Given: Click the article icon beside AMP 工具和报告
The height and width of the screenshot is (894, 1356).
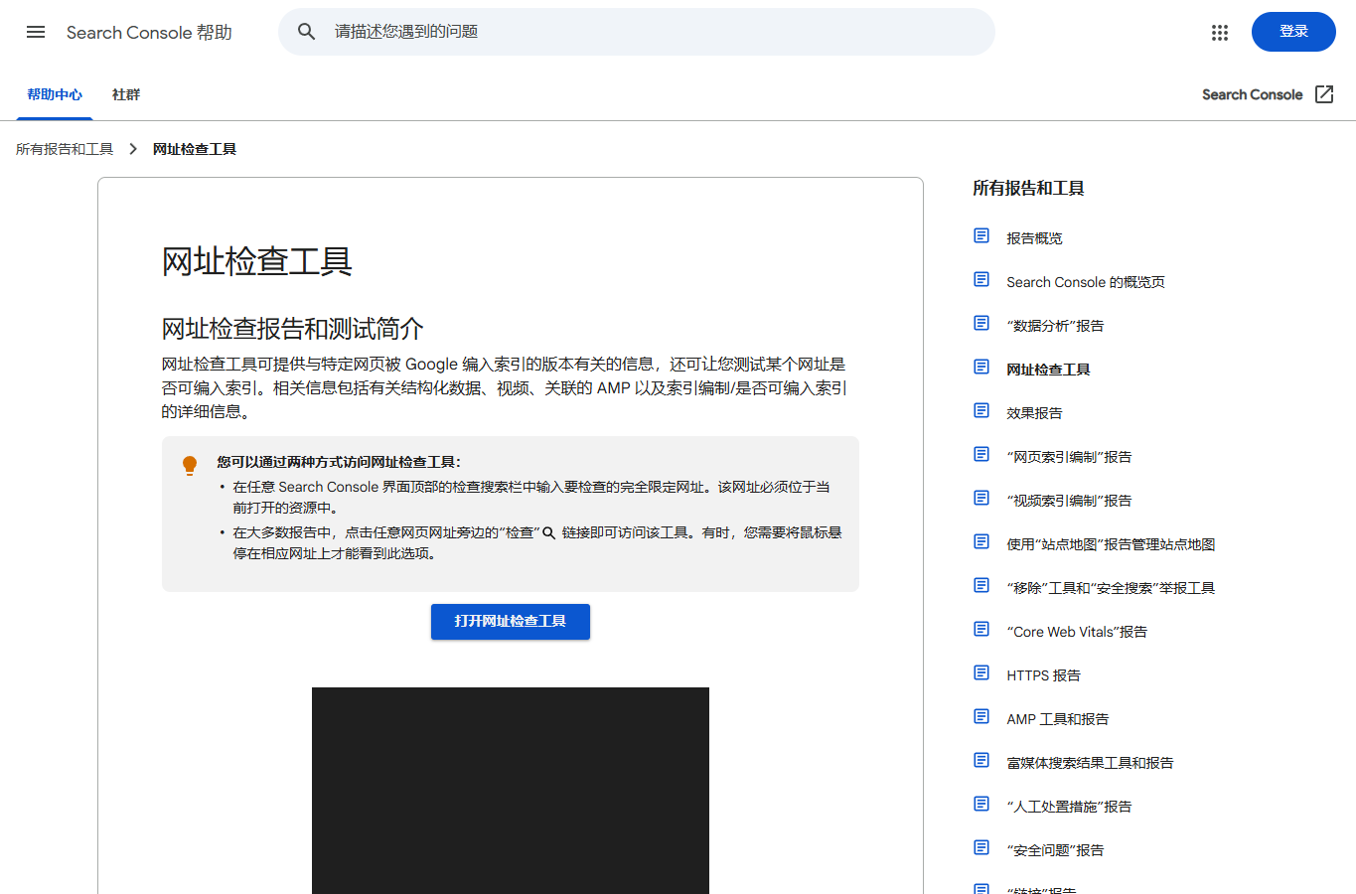Looking at the screenshot, I should (x=981, y=716).
